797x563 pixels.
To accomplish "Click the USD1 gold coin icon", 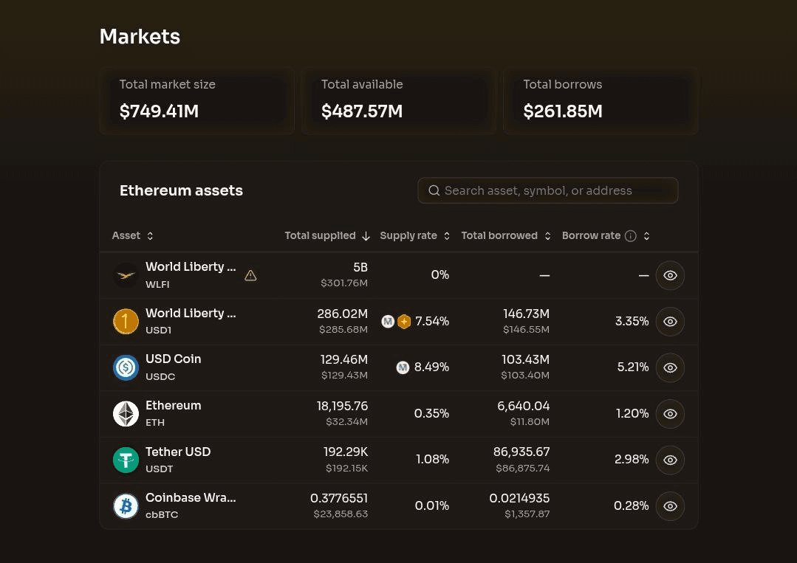I will (x=126, y=322).
